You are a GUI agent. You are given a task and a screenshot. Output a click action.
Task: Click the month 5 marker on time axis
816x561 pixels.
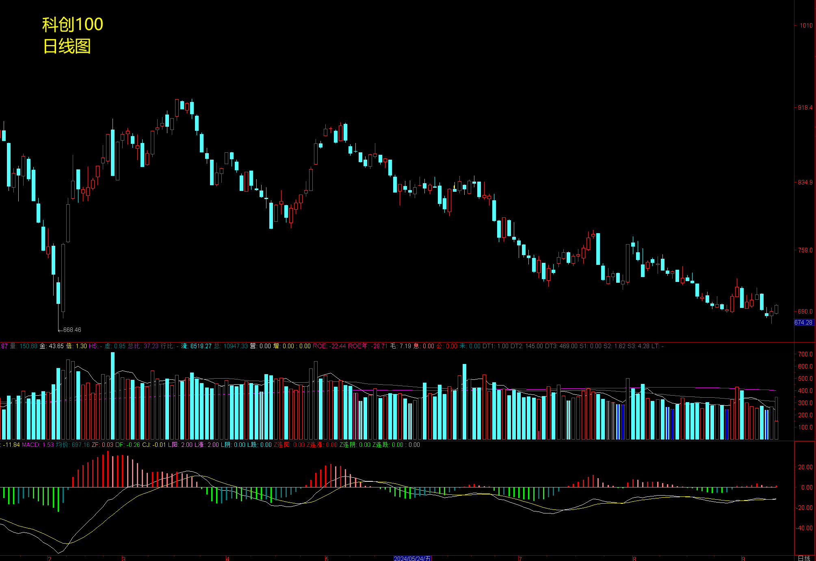point(327,559)
